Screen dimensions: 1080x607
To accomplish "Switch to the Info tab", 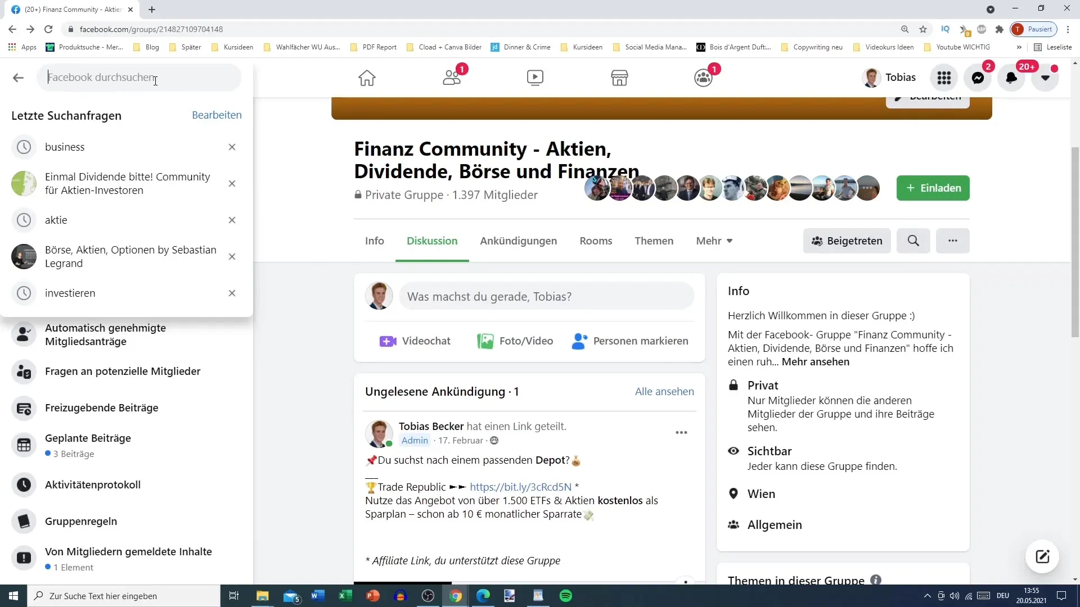I will tap(374, 241).
